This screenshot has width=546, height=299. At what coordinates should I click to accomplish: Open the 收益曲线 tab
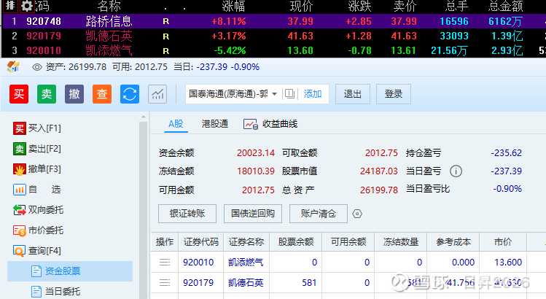(270, 124)
